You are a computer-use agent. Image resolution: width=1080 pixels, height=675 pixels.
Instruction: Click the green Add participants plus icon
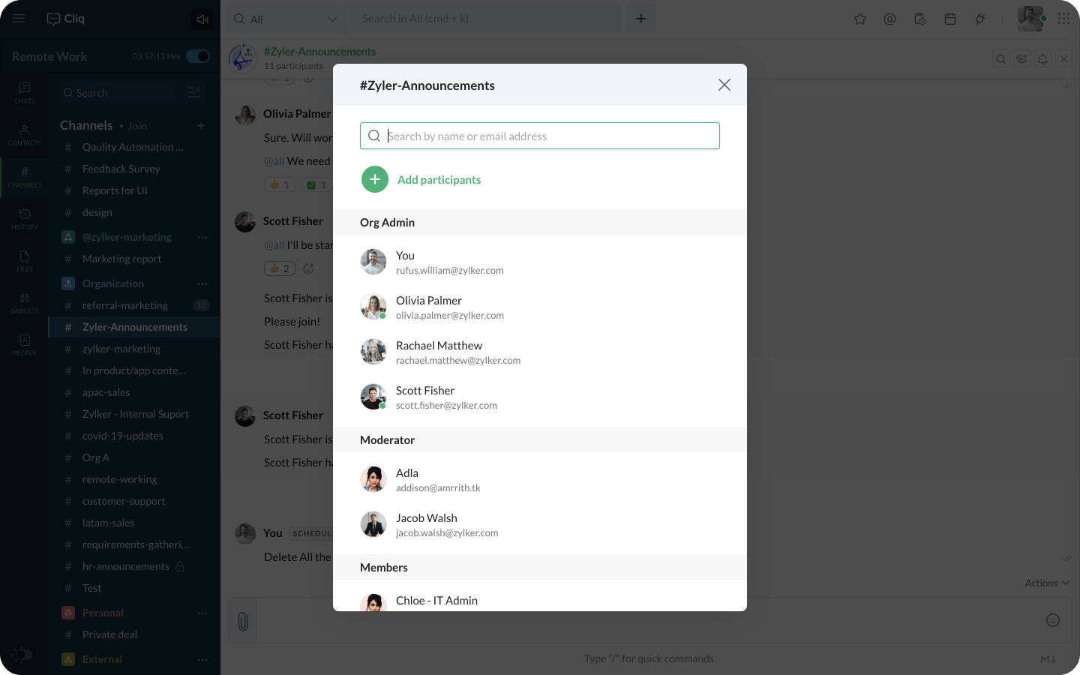pyautogui.click(x=374, y=179)
